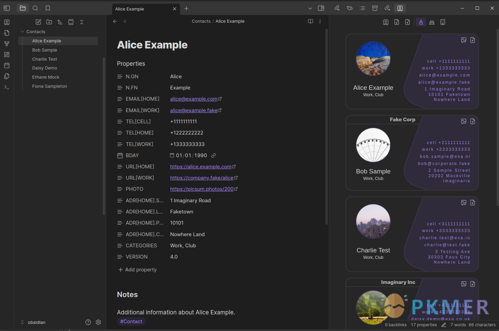Open the note's more options menu
Viewport: 499px width, 331px height.
point(320,21)
